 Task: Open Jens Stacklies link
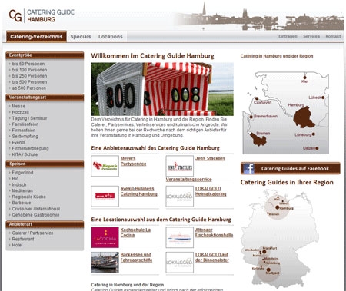(x=210, y=159)
